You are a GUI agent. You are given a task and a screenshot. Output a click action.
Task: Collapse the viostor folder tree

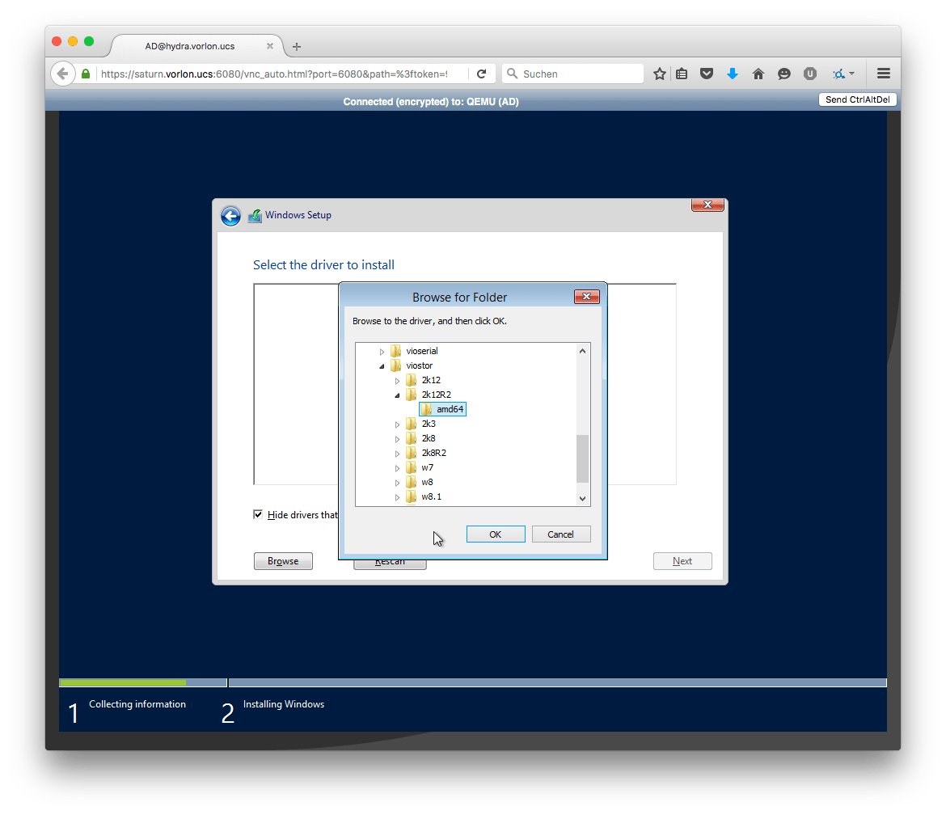pyautogui.click(x=382, y=366)
